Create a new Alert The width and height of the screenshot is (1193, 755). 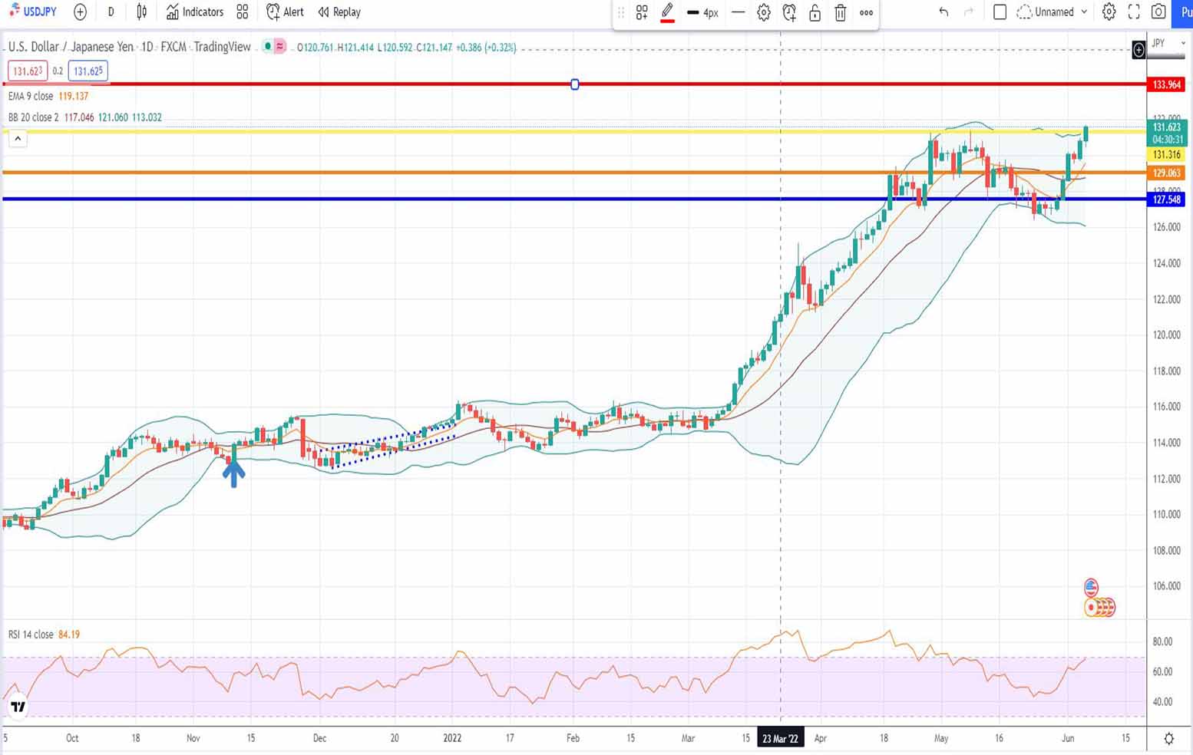tap(285, 12)
